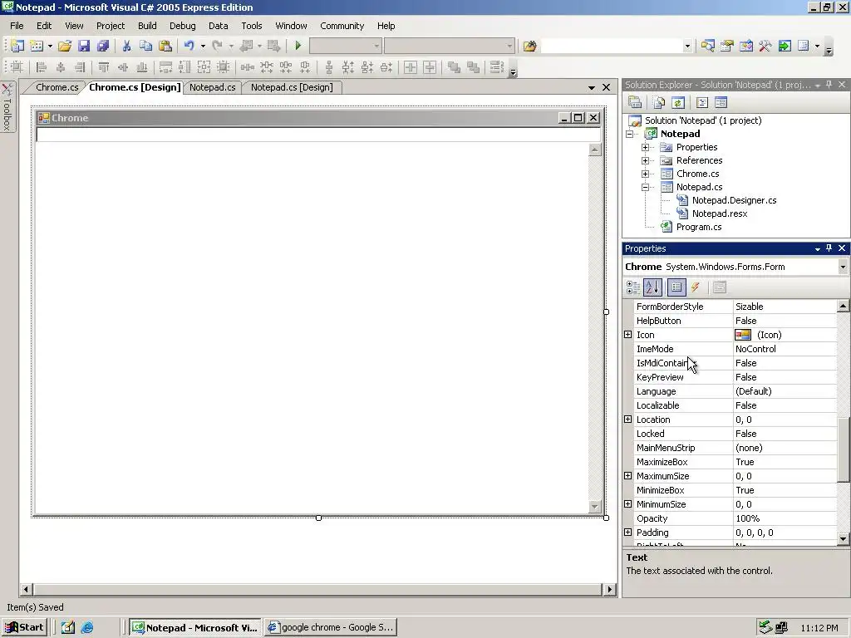Click Solution Explorer Refresh icon
851x638 pixels.
pos(678,102)
